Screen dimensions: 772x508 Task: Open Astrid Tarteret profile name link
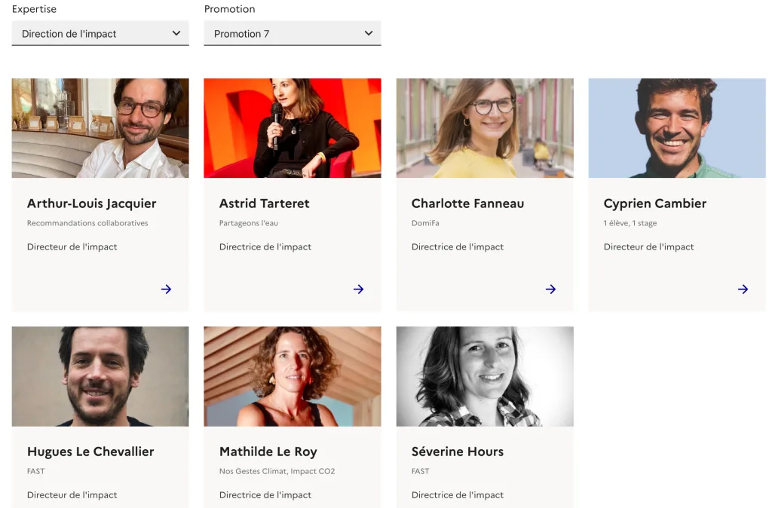point(265,204)
